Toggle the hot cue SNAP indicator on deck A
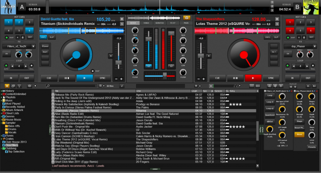 [6, 37]
